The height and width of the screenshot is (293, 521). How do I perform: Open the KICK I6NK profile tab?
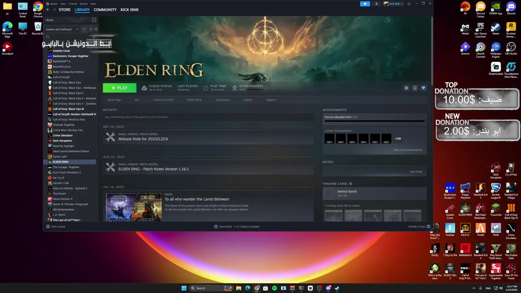coord(129,9)
